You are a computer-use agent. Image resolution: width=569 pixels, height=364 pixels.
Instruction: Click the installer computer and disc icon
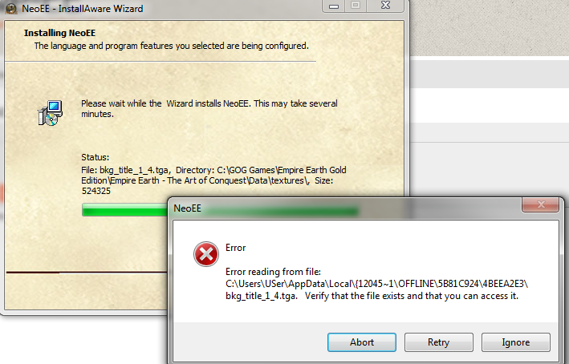pyautogui.click(x=50, y=113)
